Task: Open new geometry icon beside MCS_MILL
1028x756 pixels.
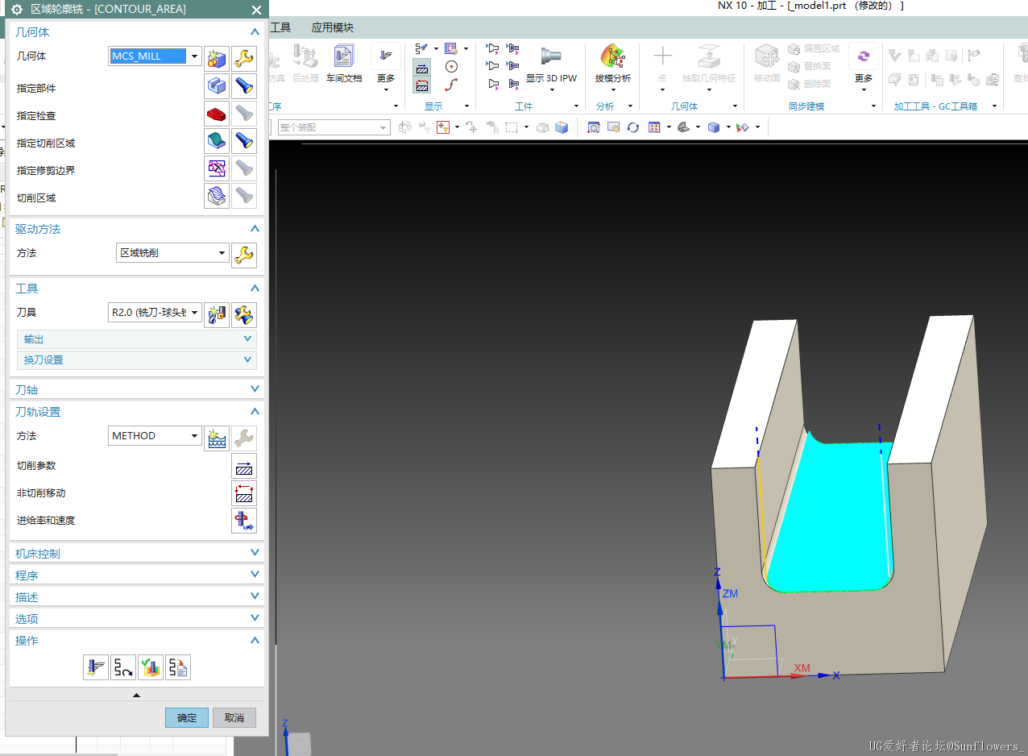Action: point(217,58)
